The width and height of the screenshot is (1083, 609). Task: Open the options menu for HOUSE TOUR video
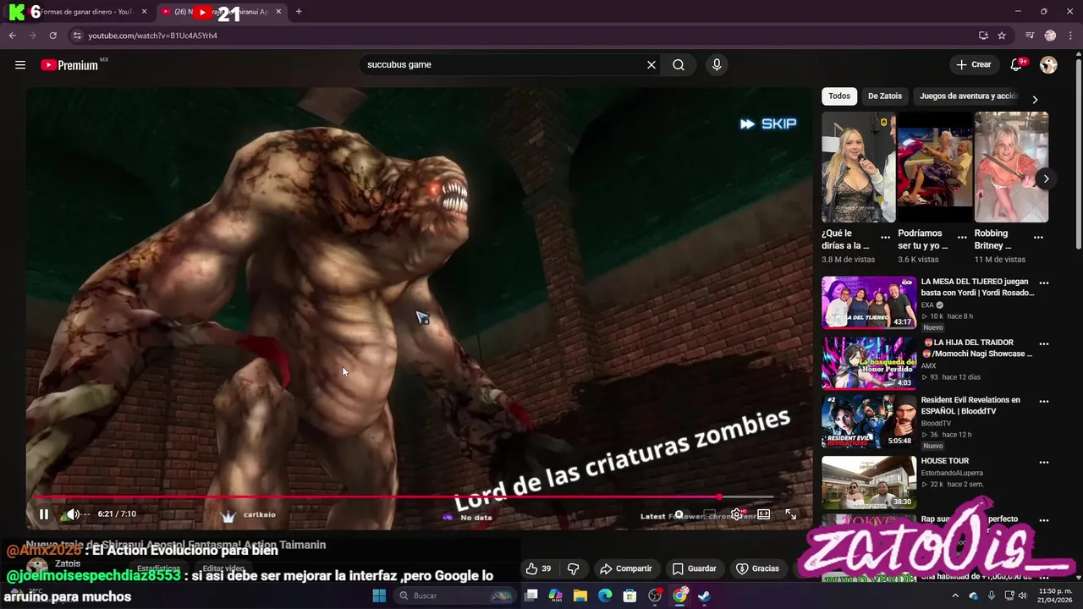pos(1044,463)
